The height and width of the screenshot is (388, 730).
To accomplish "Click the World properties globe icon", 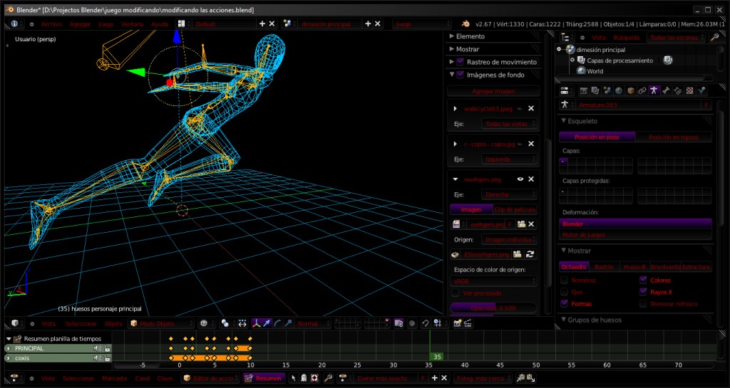I will [x=619, y=90].
